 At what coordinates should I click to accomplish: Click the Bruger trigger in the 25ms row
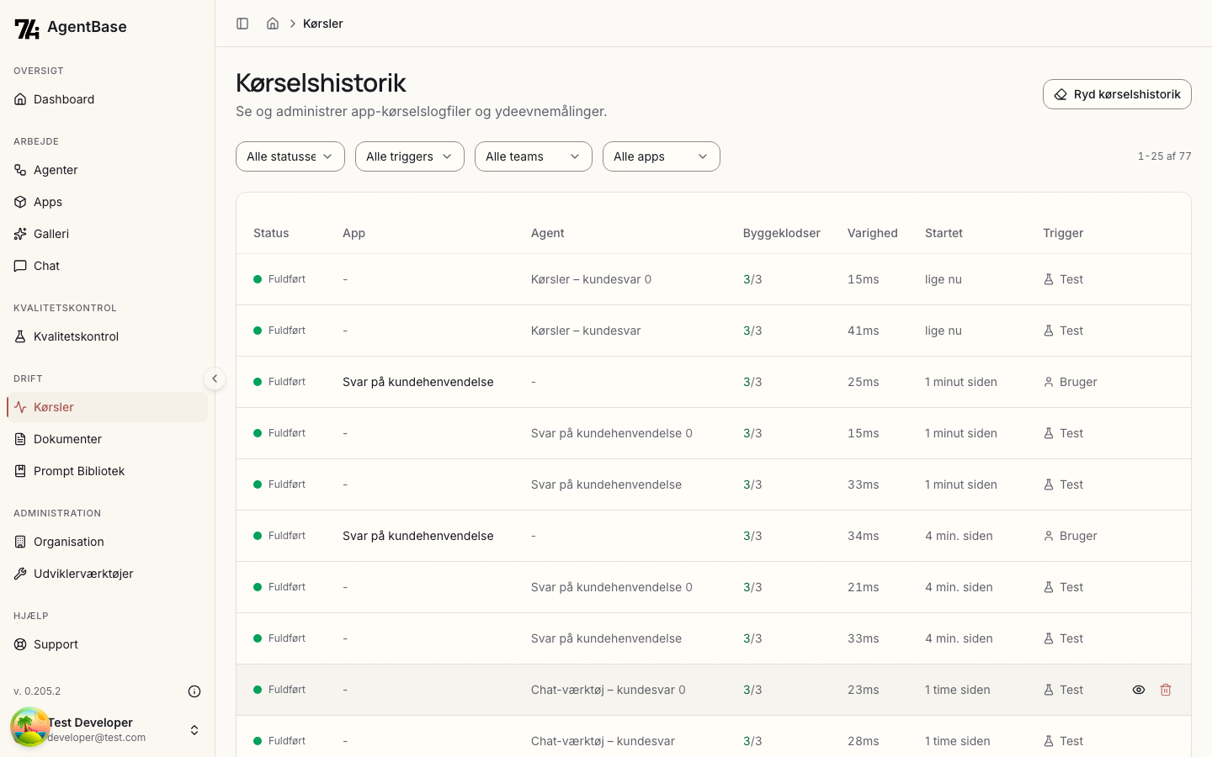1071,382
